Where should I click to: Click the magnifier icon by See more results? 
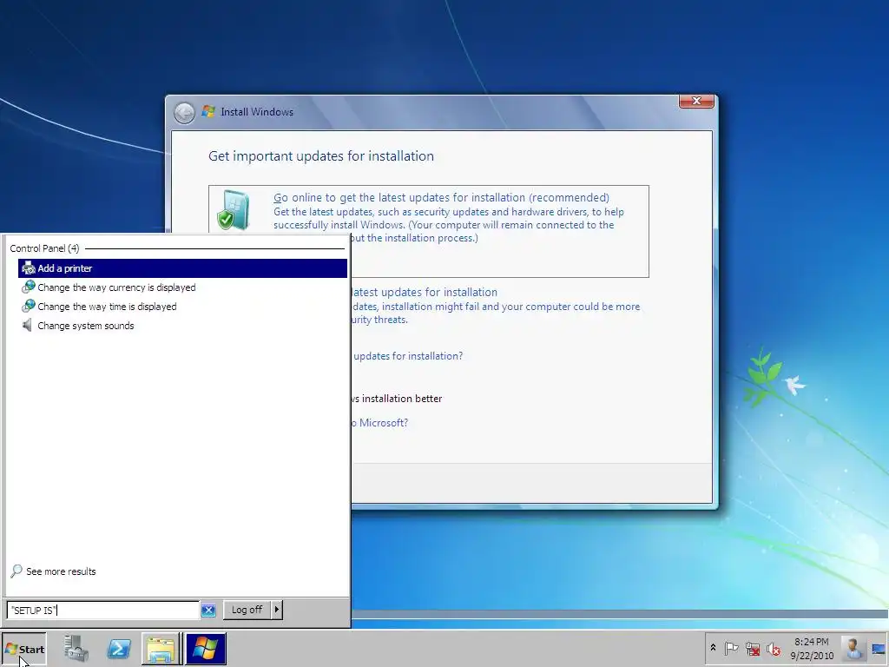coord(16,571)
